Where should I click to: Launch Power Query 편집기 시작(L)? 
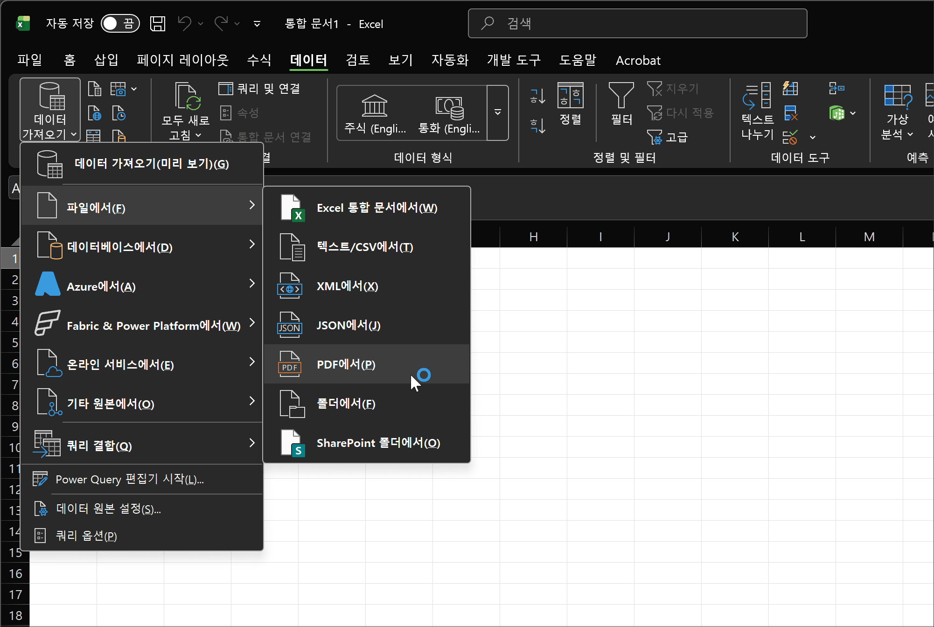(x=142, y=479)
